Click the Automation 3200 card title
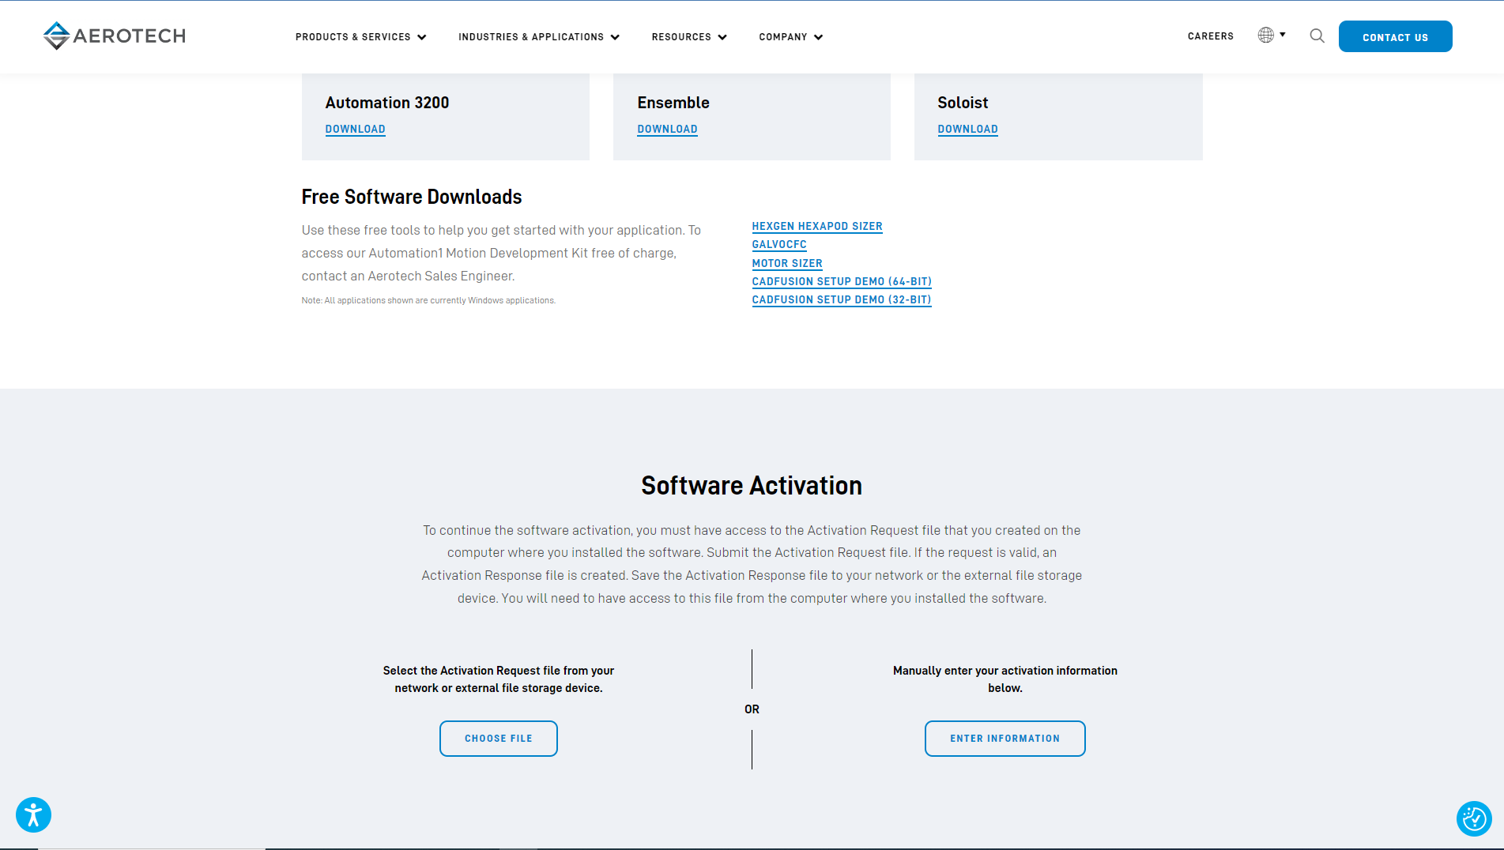The image size is (1504, 850). pos(386,103)
